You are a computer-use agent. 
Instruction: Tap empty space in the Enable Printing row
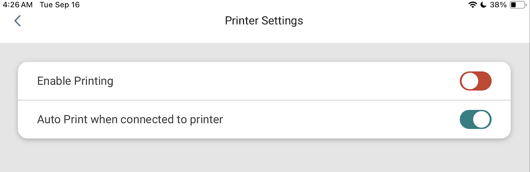point(279,81)
